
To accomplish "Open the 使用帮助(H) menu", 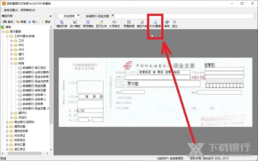I will [28, 10].
